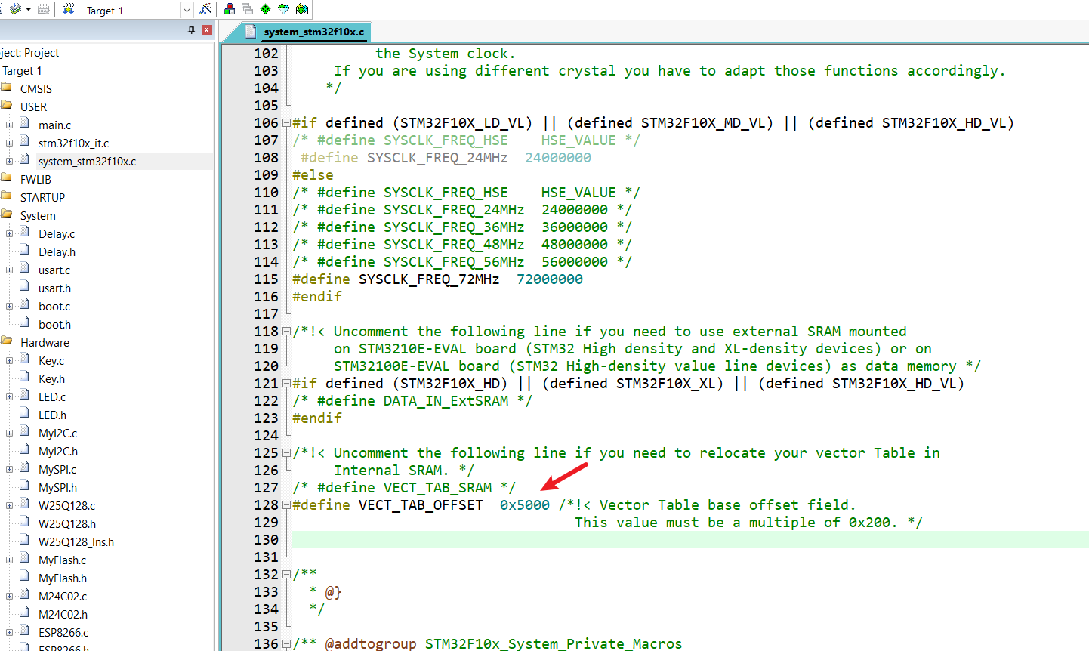The image size is (1089, 651).
Task: Open the FWLIB folder in project tree
Action: tap(35, 179)
